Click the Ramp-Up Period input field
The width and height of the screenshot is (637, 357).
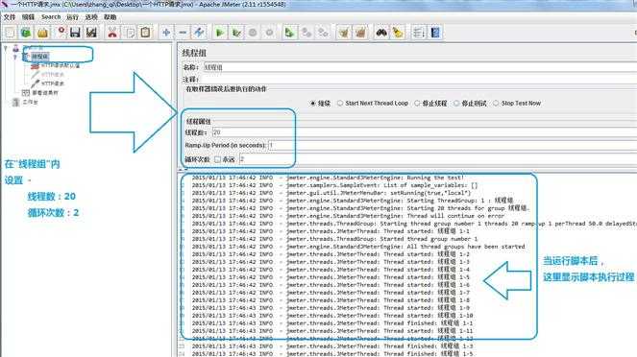point(453,145)
